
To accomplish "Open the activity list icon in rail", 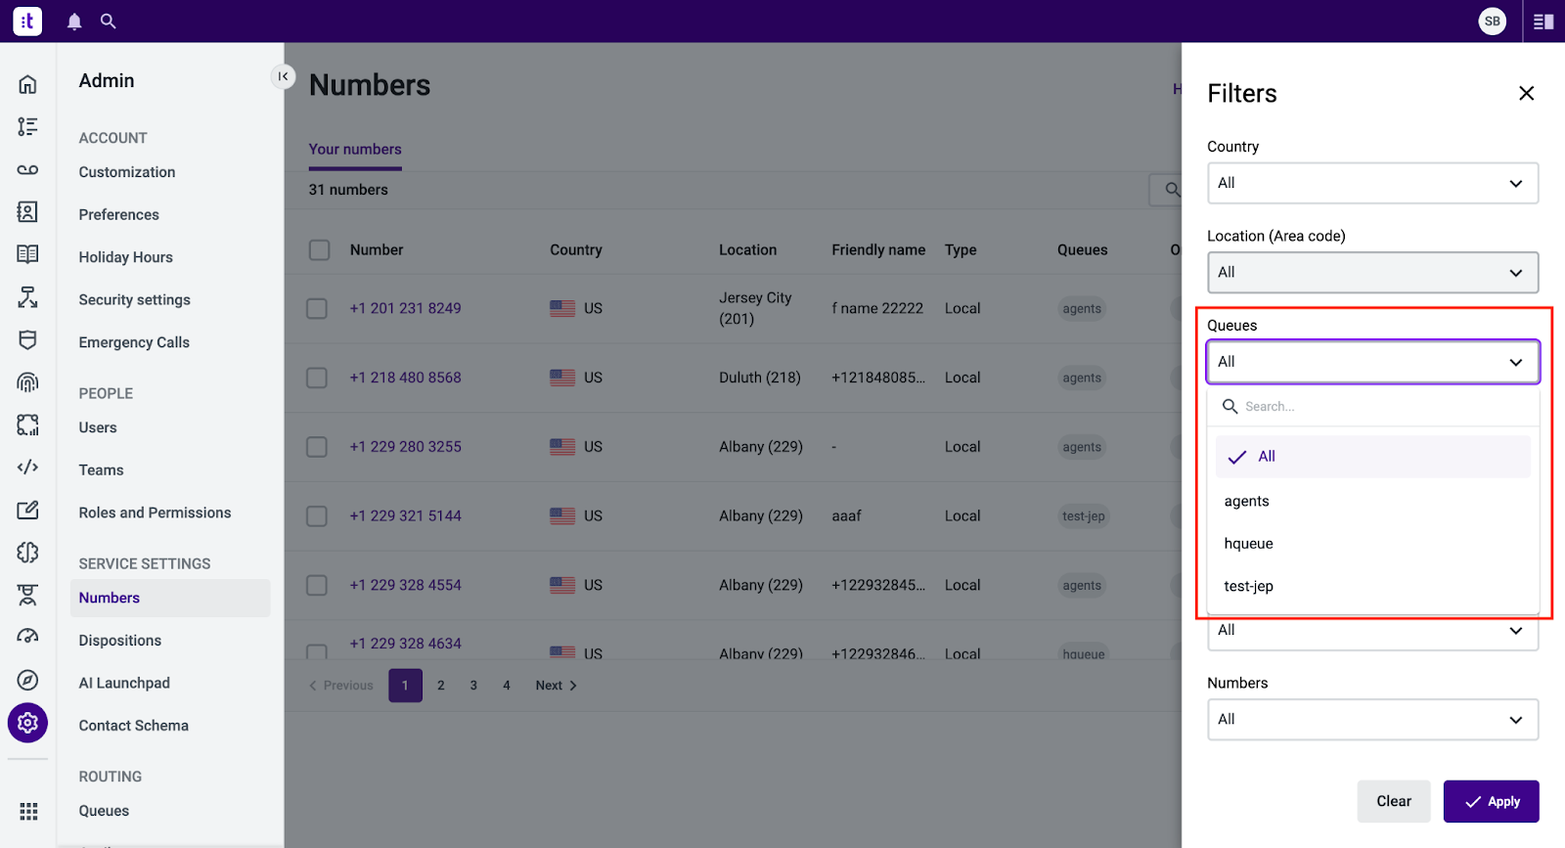I will [x=27, y=127].
